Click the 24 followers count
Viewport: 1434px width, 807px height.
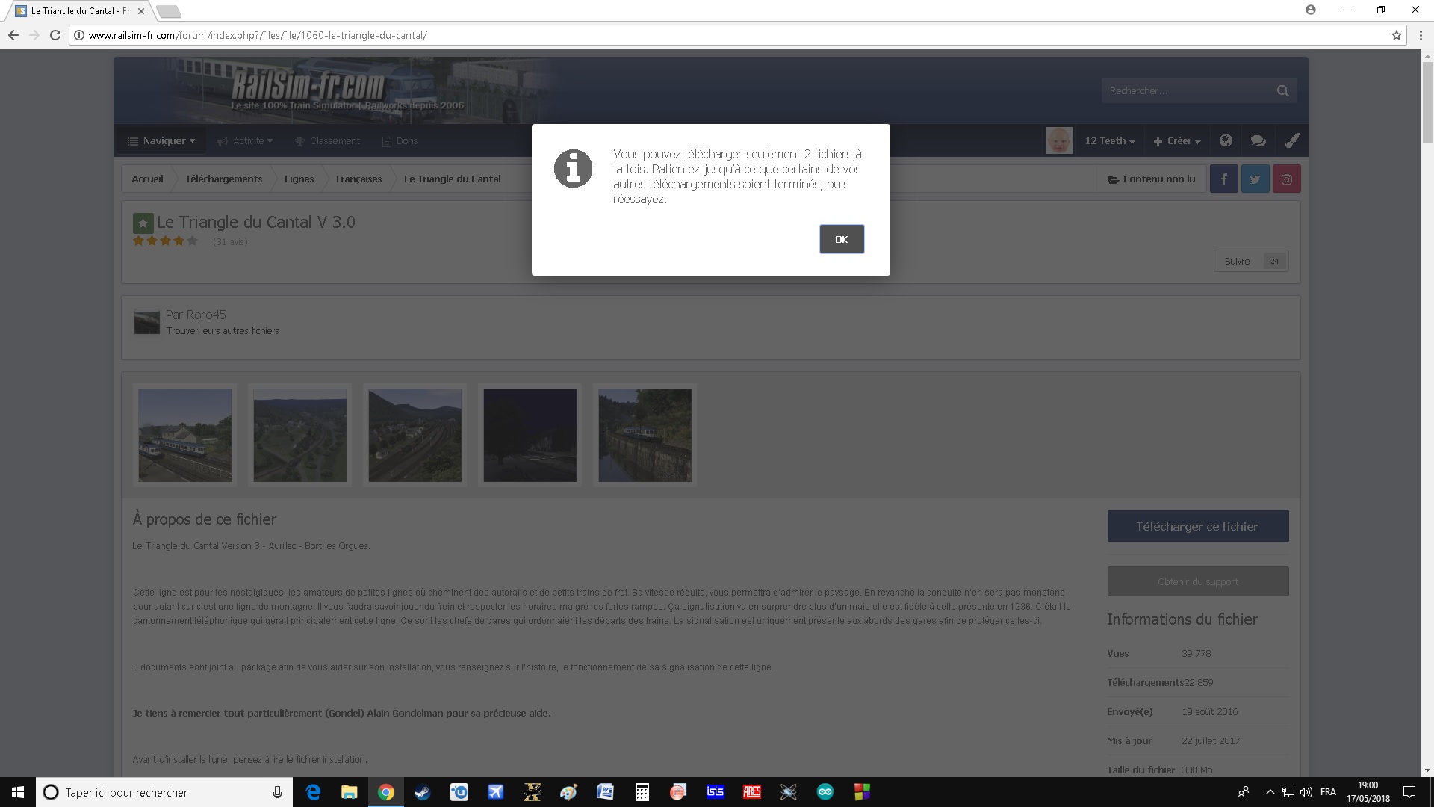click(x=1275, y=261)
